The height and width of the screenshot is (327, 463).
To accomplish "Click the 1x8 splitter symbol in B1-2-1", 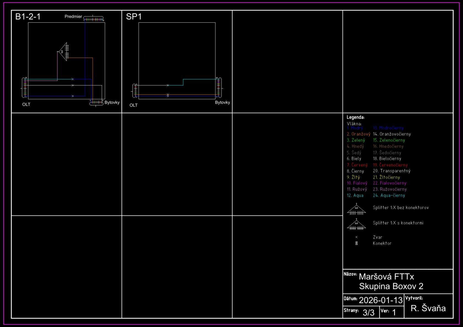I will [64, 52].
